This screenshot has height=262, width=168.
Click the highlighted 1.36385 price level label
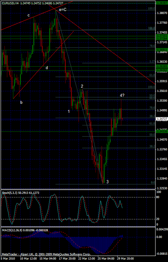[161, 66]
